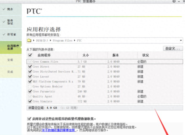Click the folder icon in the install path
Screen dimensions: 185x135
pyautogui.click(x=29, y=40)
